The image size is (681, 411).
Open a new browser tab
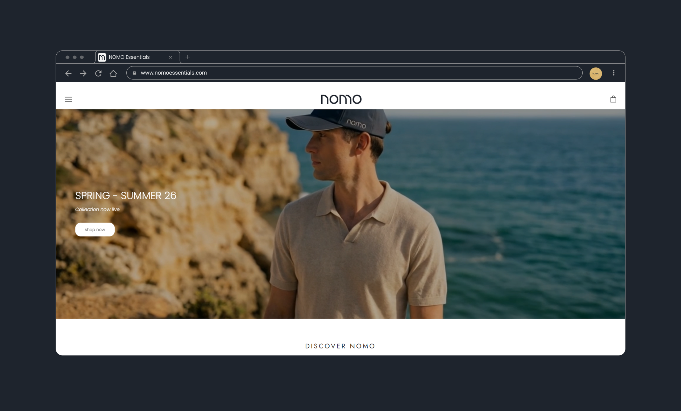point(188,57)
